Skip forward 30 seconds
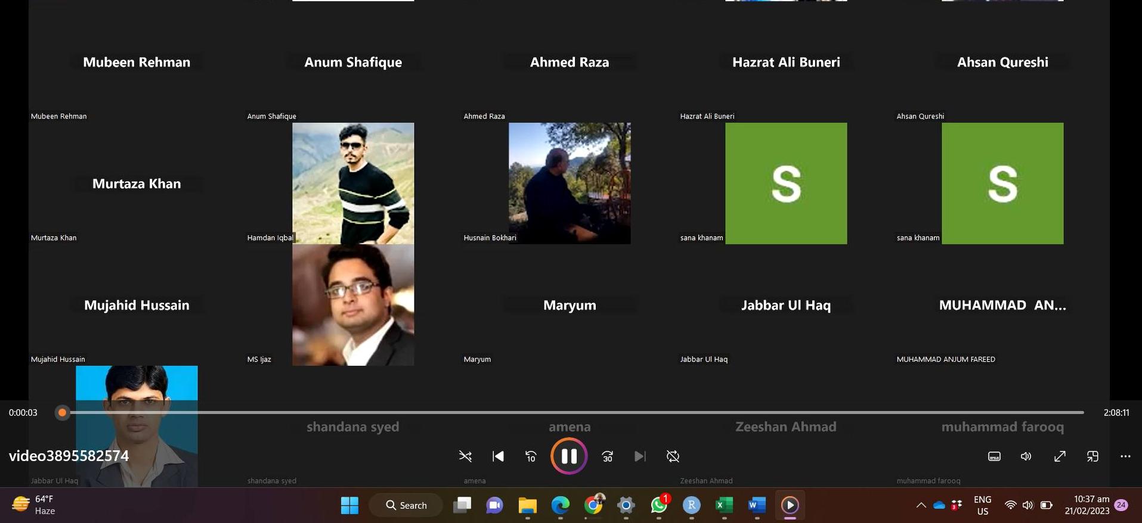This screenshot has width=1142, height=523. tap(607, 456)
